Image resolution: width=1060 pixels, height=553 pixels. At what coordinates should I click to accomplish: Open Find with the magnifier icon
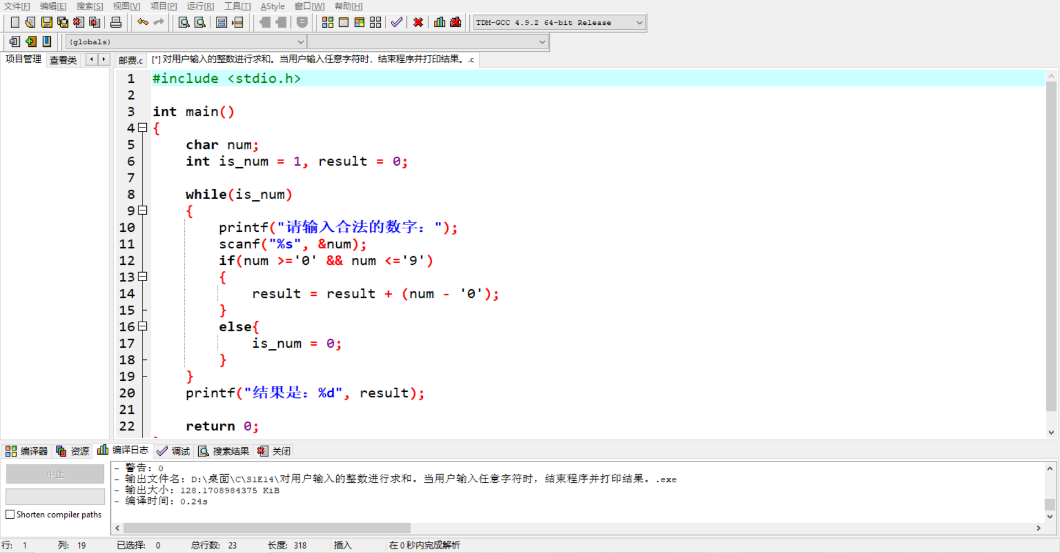click(184, 22)
